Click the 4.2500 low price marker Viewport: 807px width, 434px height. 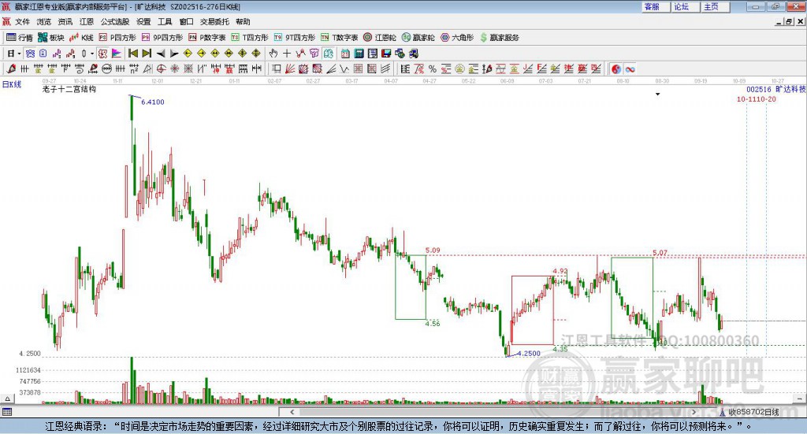529,354
